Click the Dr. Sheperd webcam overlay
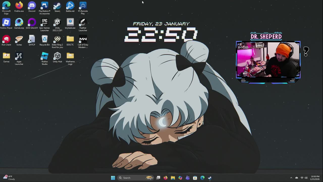The height and width of the screenshot is (182, 323). point(268,60)
